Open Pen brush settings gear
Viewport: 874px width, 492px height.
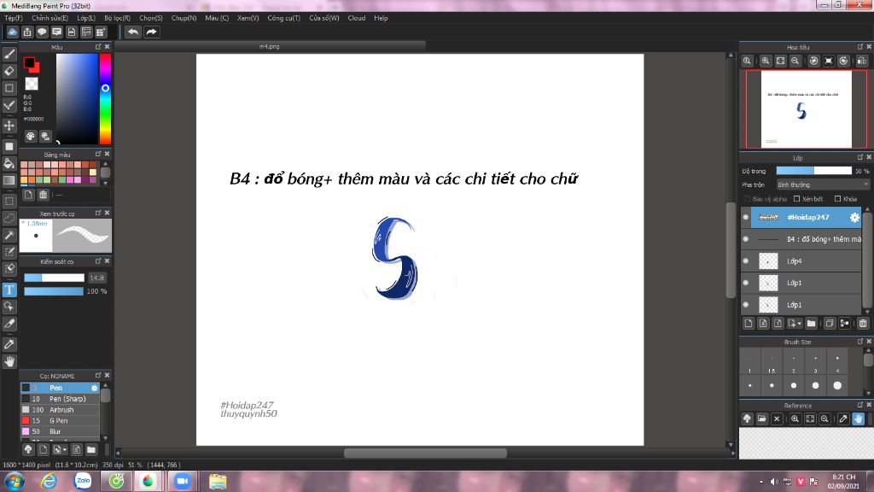[94, 388]
